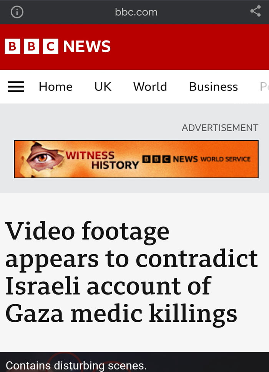Click the C block of the BBC logo
The height and width of the screenshot is (372, 269).
click(x=51, y=46)
